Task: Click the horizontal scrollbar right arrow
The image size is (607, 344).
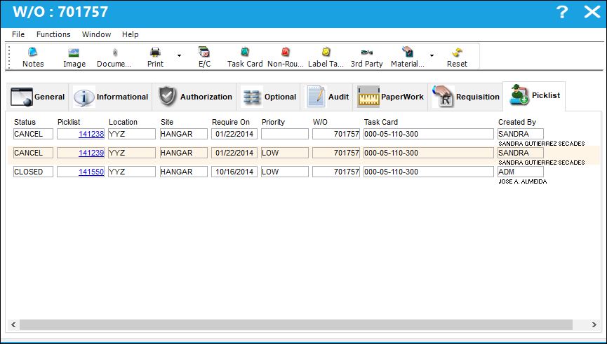Action: click(x=594, y=324)
